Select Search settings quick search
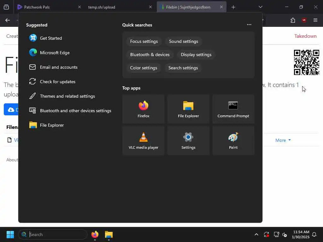 [183, 68]
